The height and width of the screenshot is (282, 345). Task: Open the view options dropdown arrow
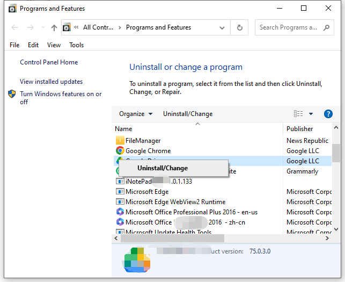click(x=311, y=114)
